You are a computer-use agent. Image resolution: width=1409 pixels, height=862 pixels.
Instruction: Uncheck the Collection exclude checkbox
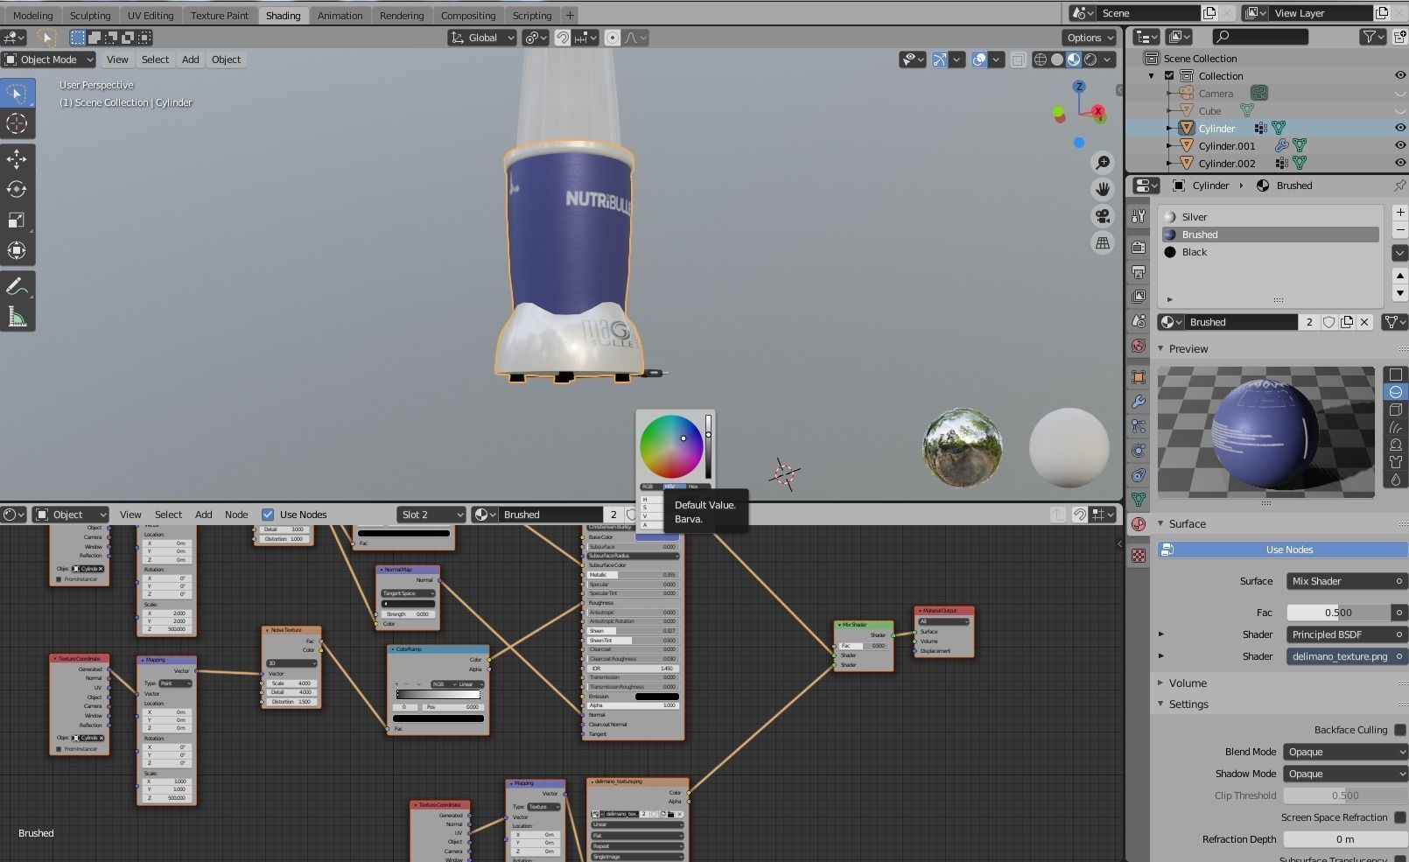(x=1169, y=75)
